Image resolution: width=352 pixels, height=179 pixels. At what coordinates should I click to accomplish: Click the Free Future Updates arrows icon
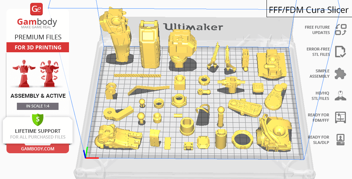point(340,30)
